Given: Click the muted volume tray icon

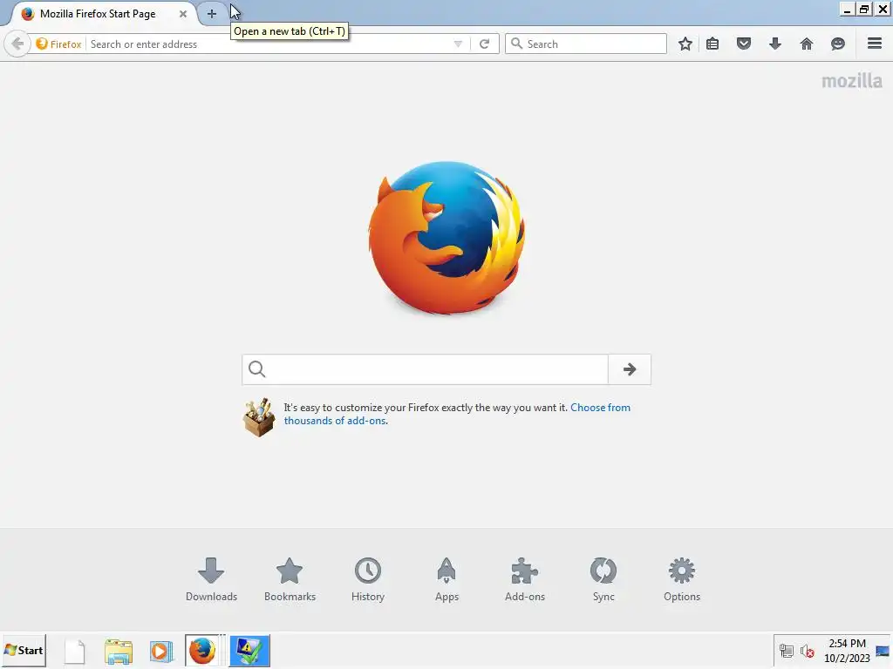Looking at the screenshot, I should (x=807, y=651).
